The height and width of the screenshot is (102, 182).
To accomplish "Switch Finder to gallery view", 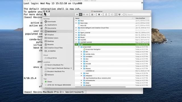I will click(87, 14).
